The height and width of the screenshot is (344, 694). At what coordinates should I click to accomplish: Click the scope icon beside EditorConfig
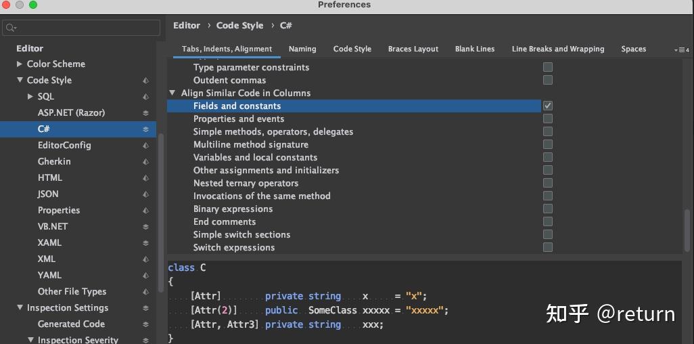[145, 146]
